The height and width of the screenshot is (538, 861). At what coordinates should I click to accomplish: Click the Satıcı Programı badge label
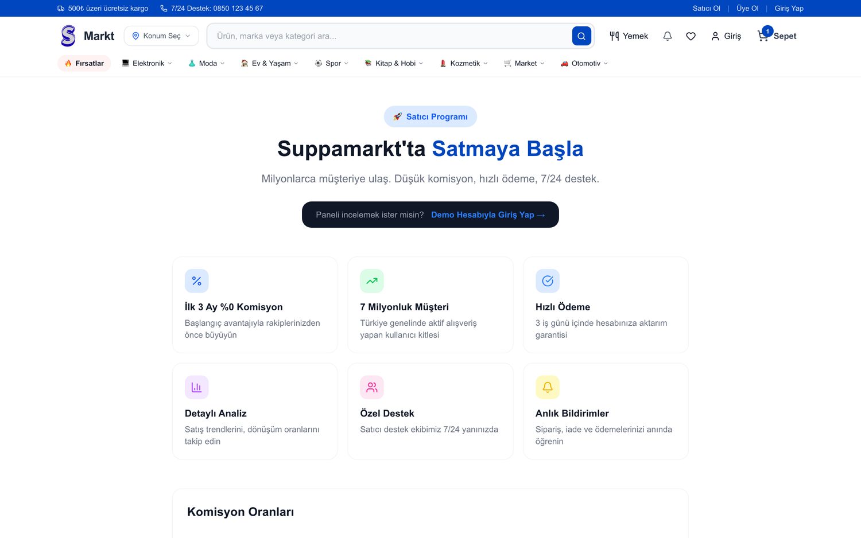click(x=437, y=116)
